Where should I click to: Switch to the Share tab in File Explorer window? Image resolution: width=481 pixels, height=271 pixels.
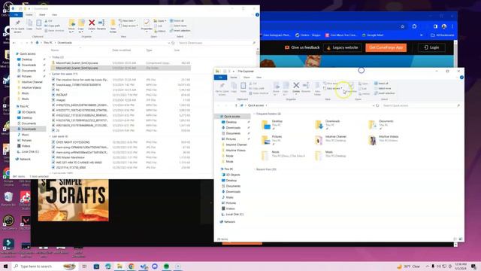(x=247, y=77)
